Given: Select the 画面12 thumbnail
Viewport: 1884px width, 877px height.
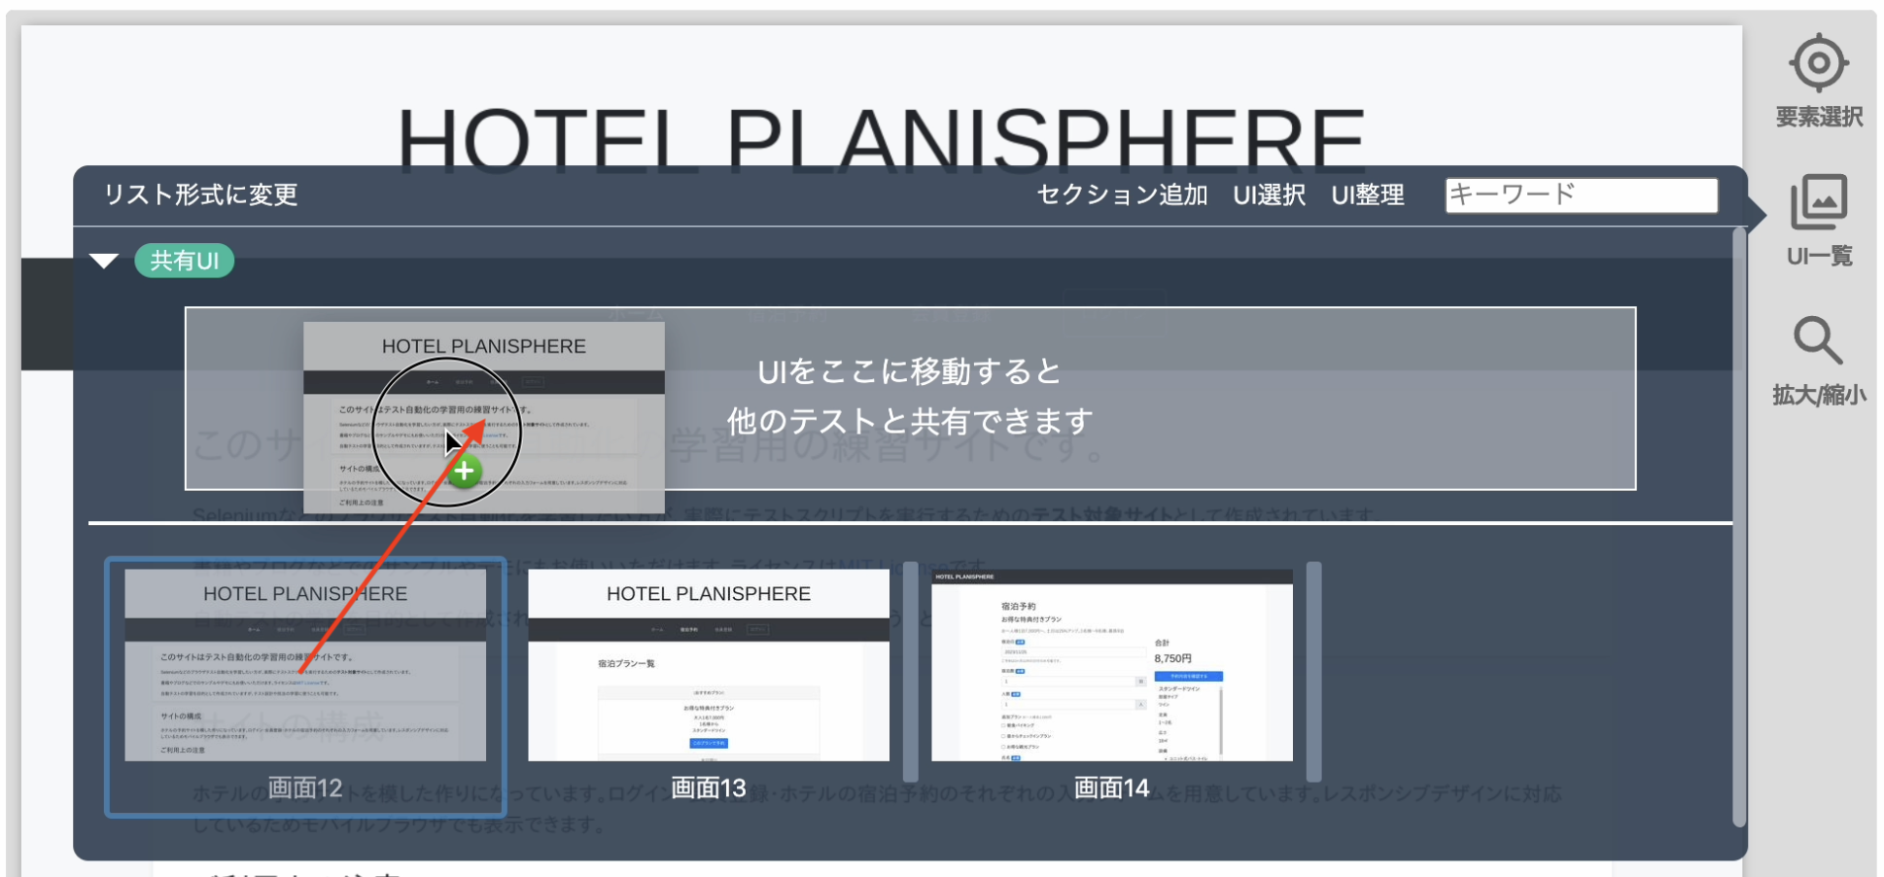Looking at the screenshot, I should pyautogui.click(x=305, y=665).
